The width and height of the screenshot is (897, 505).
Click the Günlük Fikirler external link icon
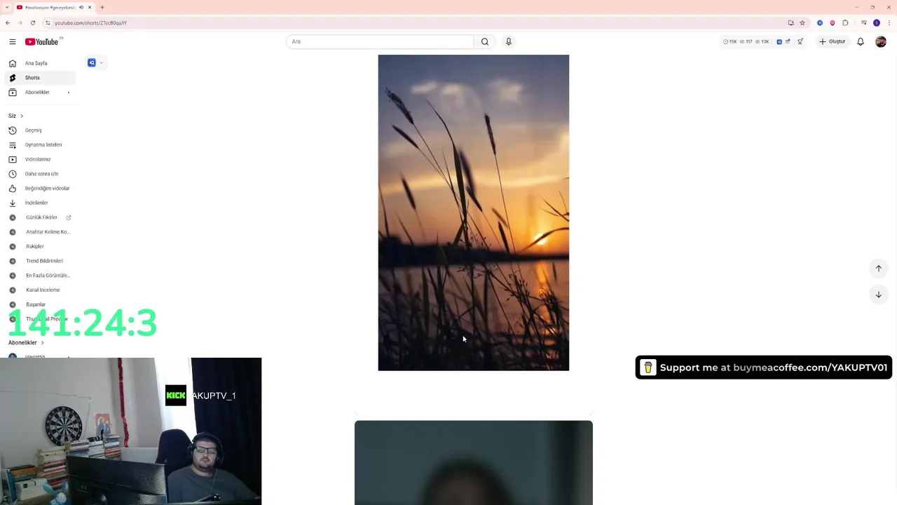(69, 217)
